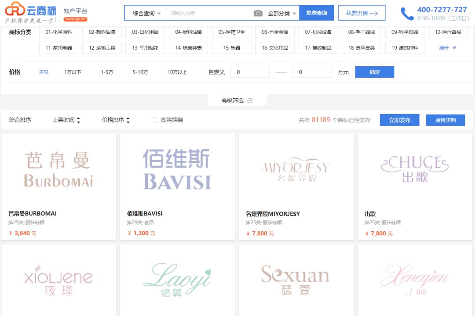The height and width of the screenshot is (316, 475).
Task: Open the 佰维斯 BAVISI trademark image
Action: (177, 169)
